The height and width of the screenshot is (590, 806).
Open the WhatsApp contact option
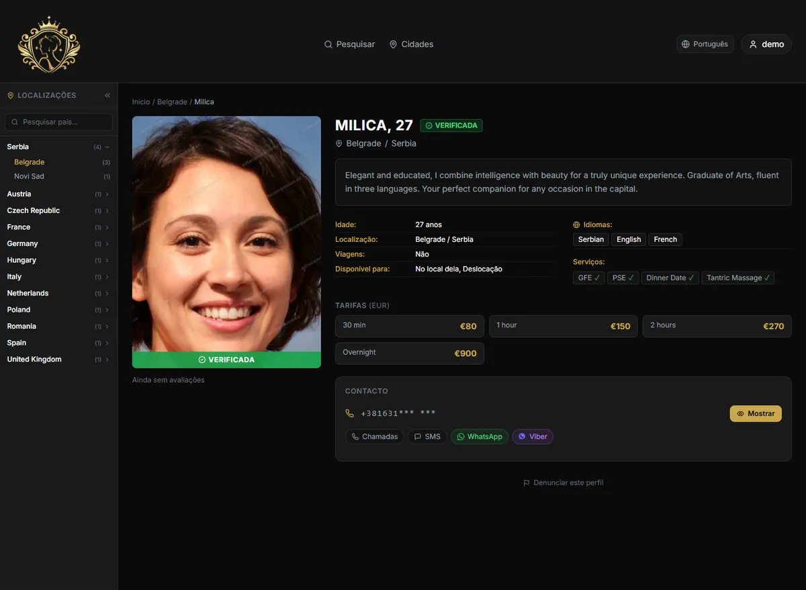[x=480, y=437]
